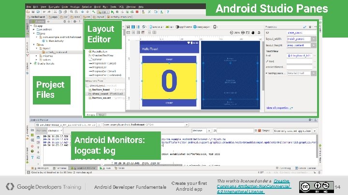Image resolution: width=348 pixels, height=195 pixels.
Task: Open the Tools menu
Action: [x=113, y=7]
